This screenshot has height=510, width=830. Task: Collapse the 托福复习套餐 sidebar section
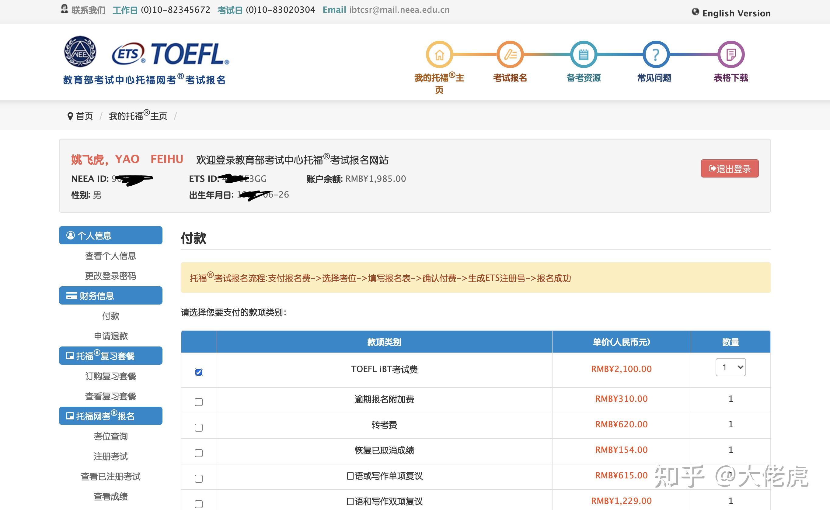pos(111,356)
